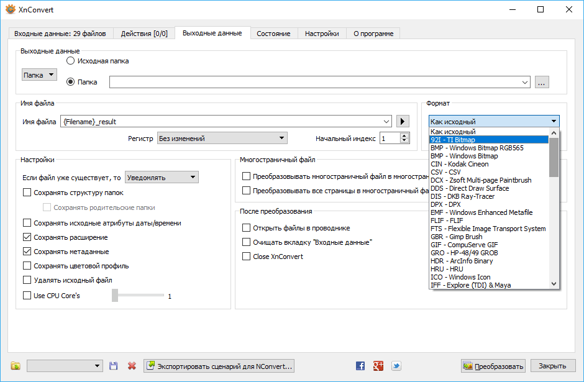Click the format list scroll down arrow

[x=554, y=284]
